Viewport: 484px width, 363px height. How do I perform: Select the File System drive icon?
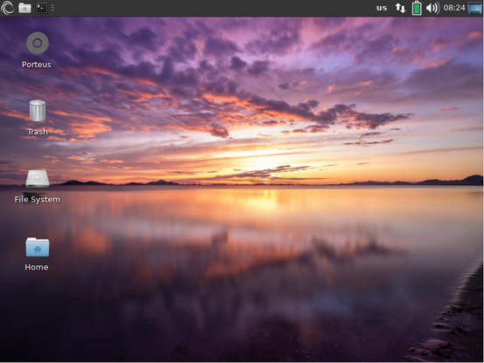(38, 179)
